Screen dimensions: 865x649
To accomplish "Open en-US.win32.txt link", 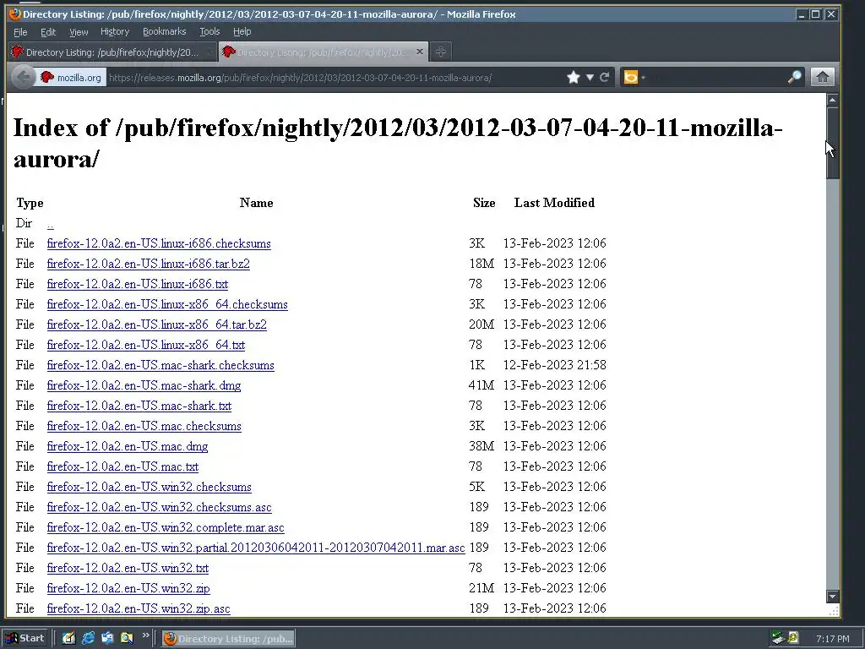I will (x=128, y=568).
